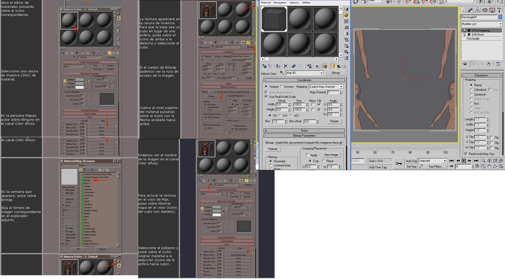Click Pin Stack icon below modifier stack
This screenshot has height=279, width=505.
tap(465, 64)
